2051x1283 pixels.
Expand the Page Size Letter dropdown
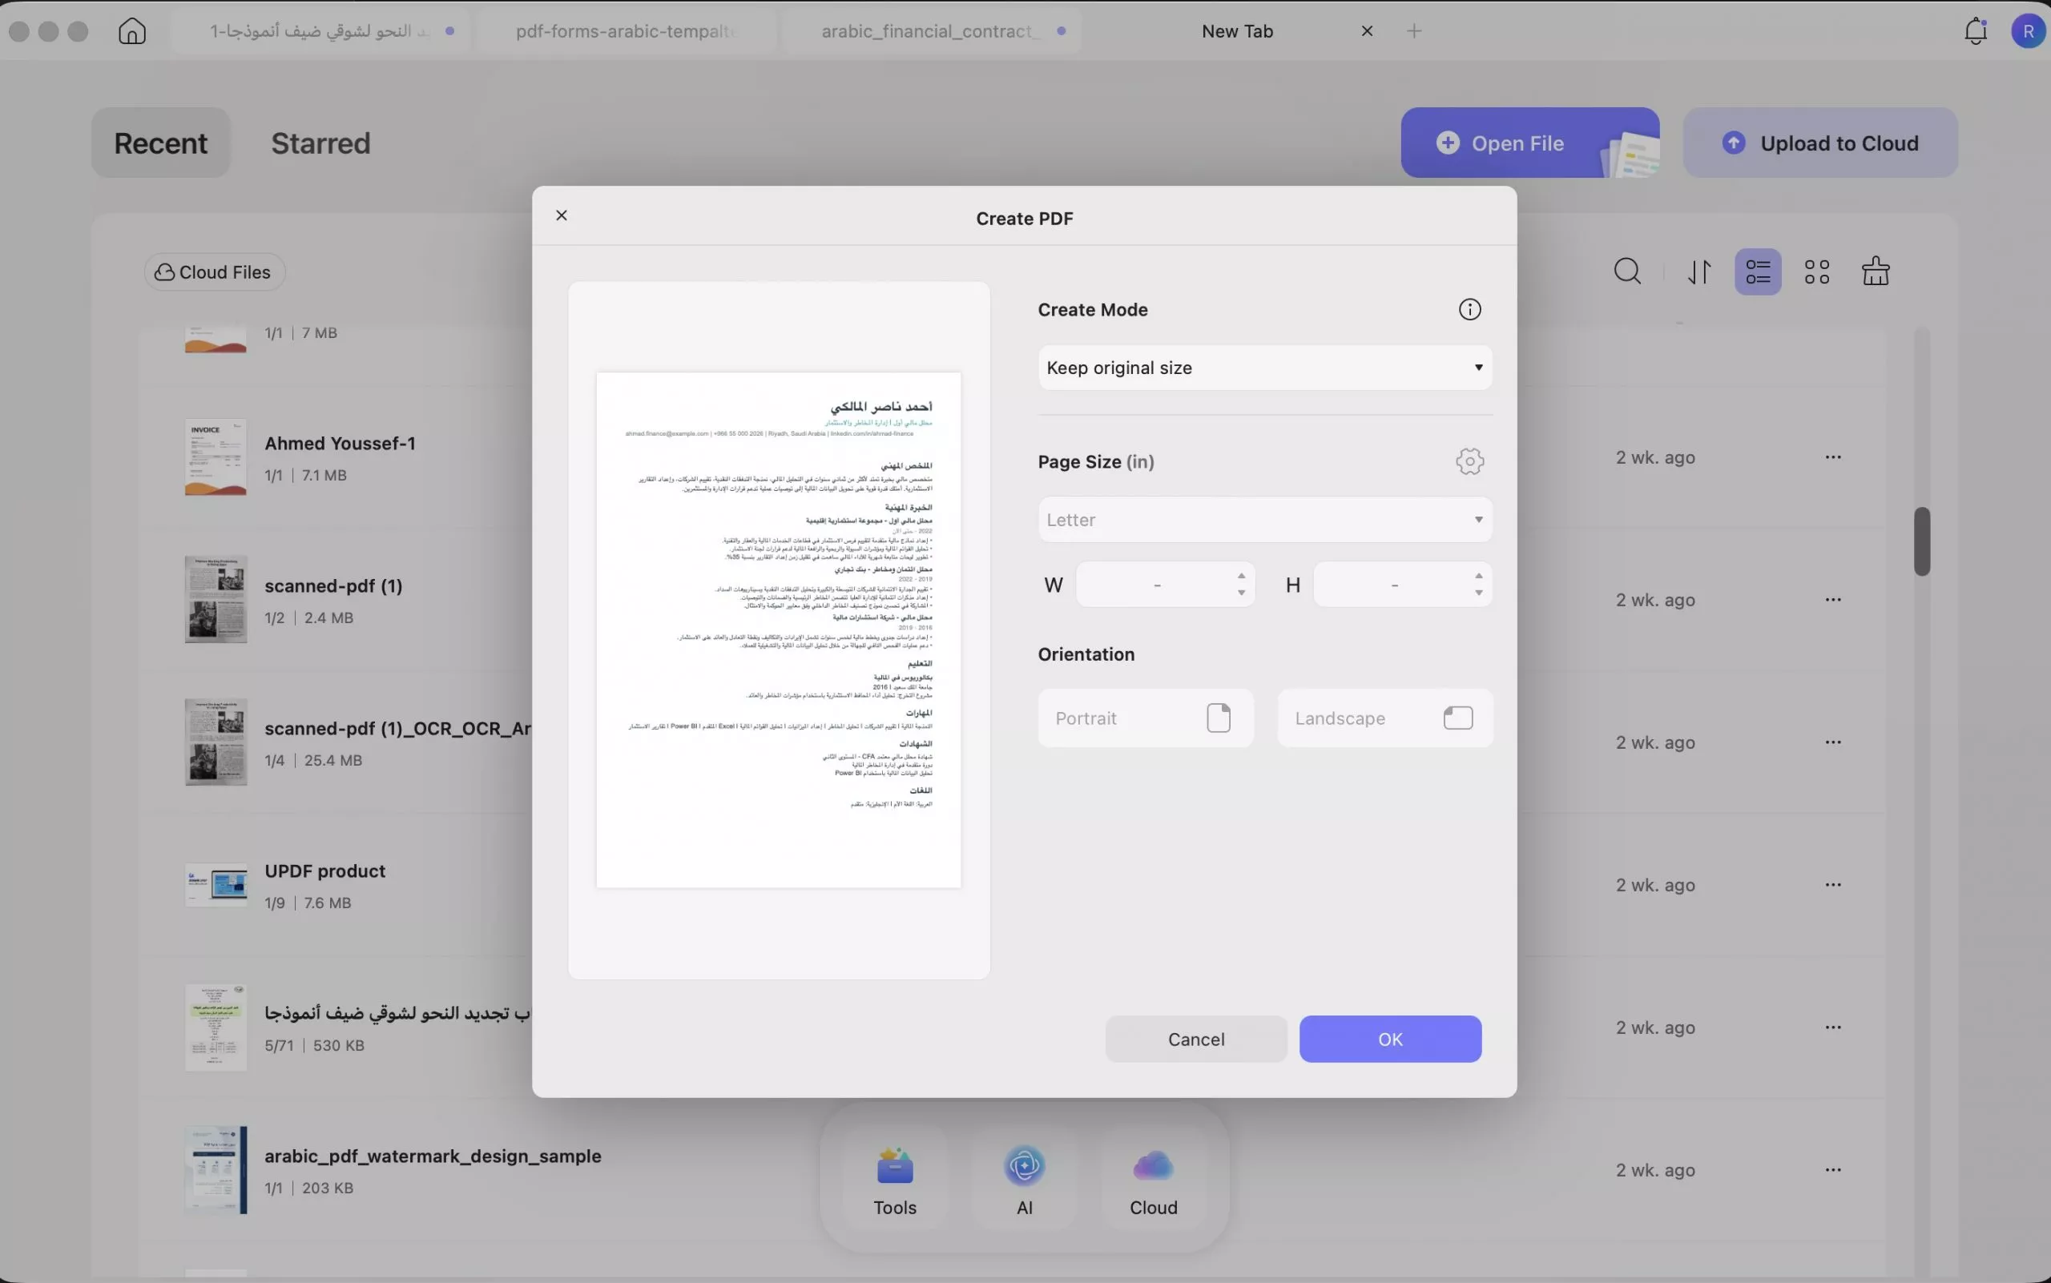1265,519
